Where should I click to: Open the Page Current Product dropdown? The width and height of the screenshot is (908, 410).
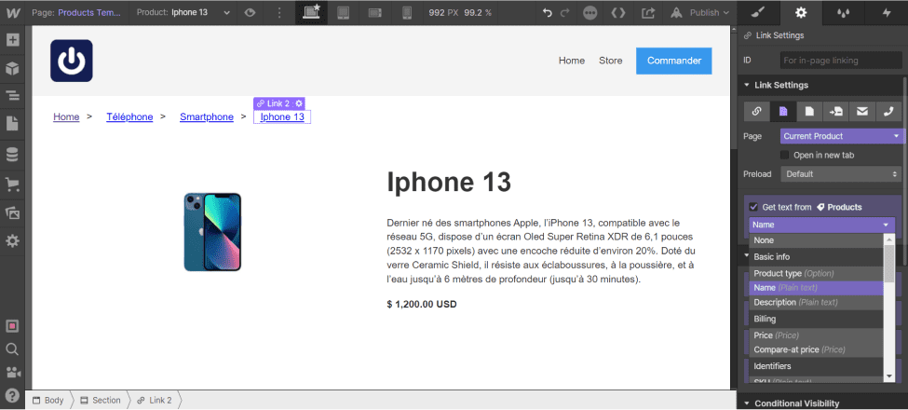click(841, 136)
